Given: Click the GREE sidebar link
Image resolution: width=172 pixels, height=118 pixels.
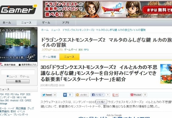Looking at the screenshot, I should coord(28,100).
